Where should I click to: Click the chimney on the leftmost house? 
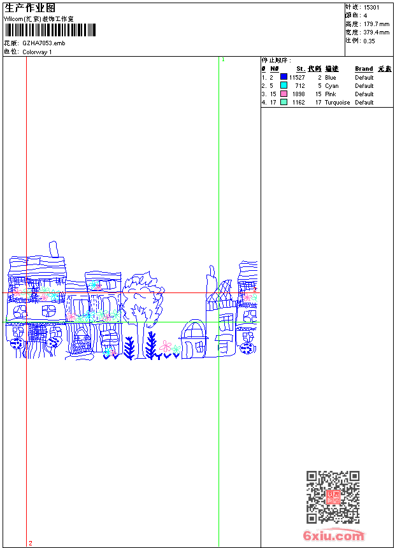(x=54, y=249)
